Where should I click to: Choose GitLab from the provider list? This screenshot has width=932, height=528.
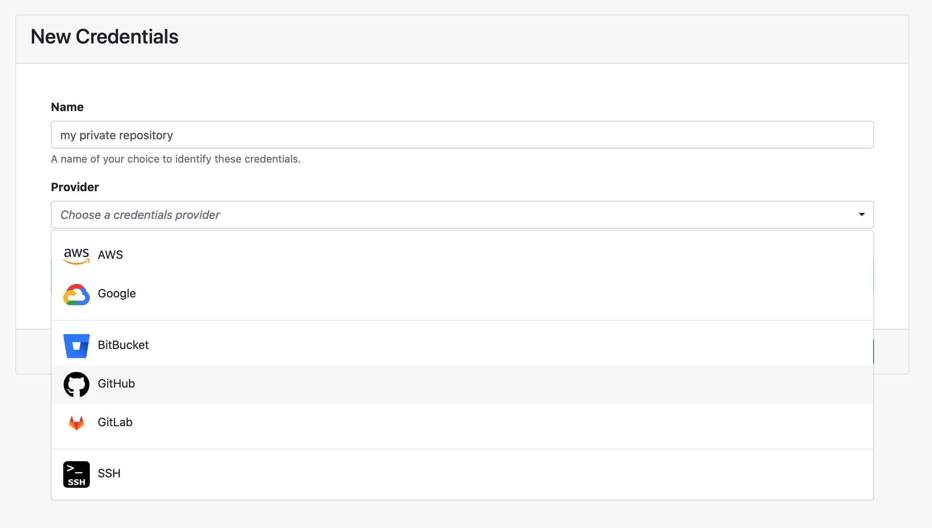(115, 422)
